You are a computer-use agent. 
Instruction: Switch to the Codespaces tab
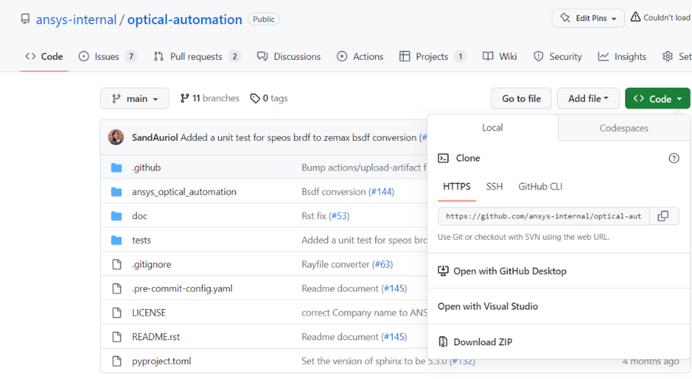[624, 128]
